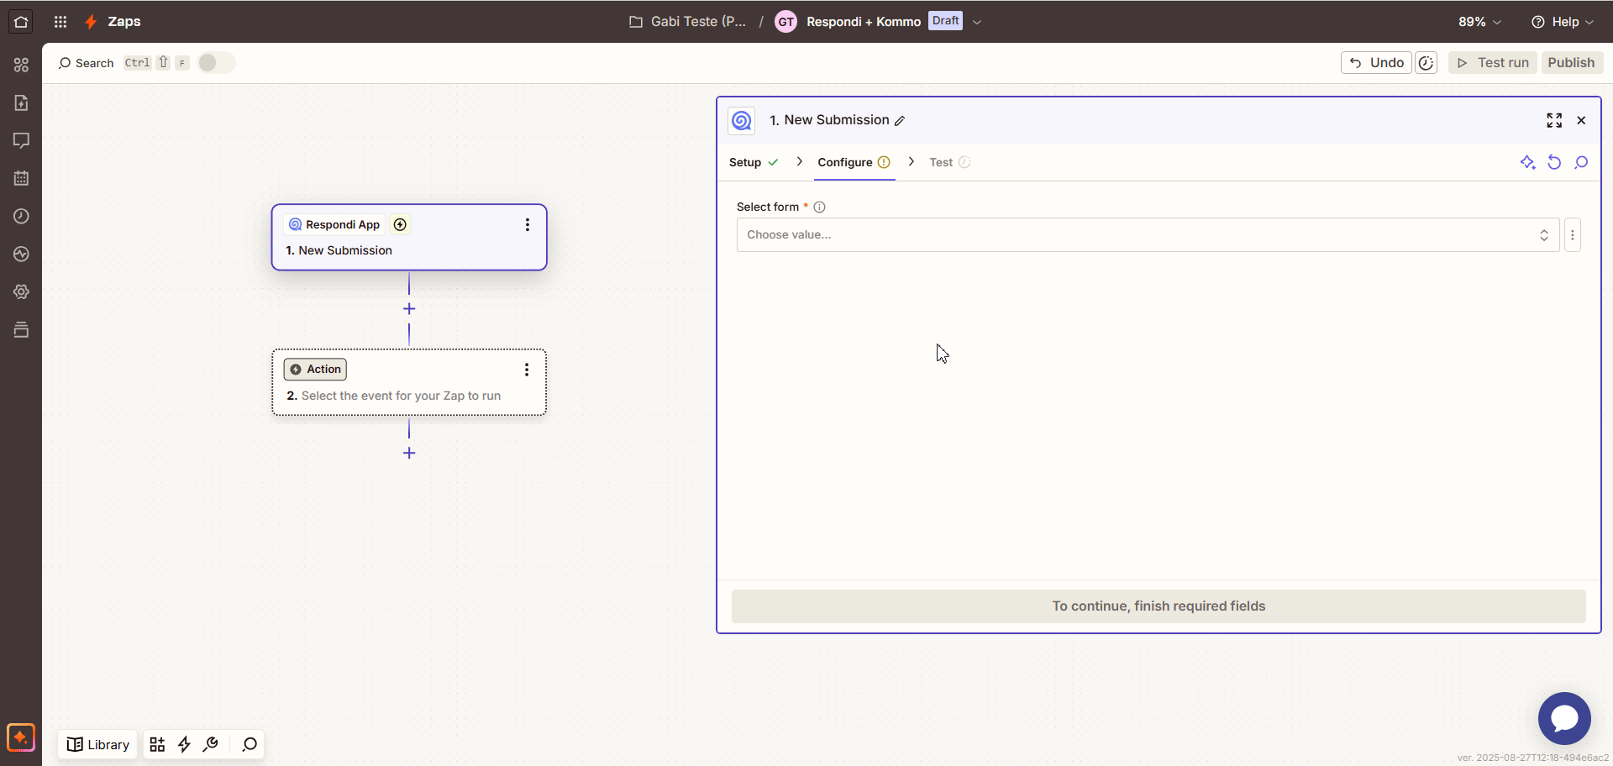Rename step with pencil icon
Viewport: 1613px width, 766px height.
coord(900,121)
